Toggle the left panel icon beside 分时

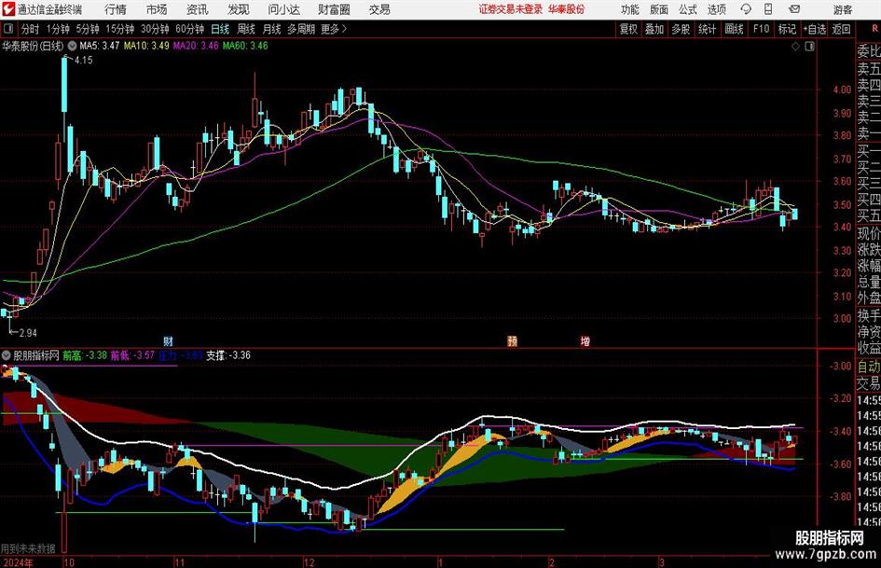click(x=8, y=29)
